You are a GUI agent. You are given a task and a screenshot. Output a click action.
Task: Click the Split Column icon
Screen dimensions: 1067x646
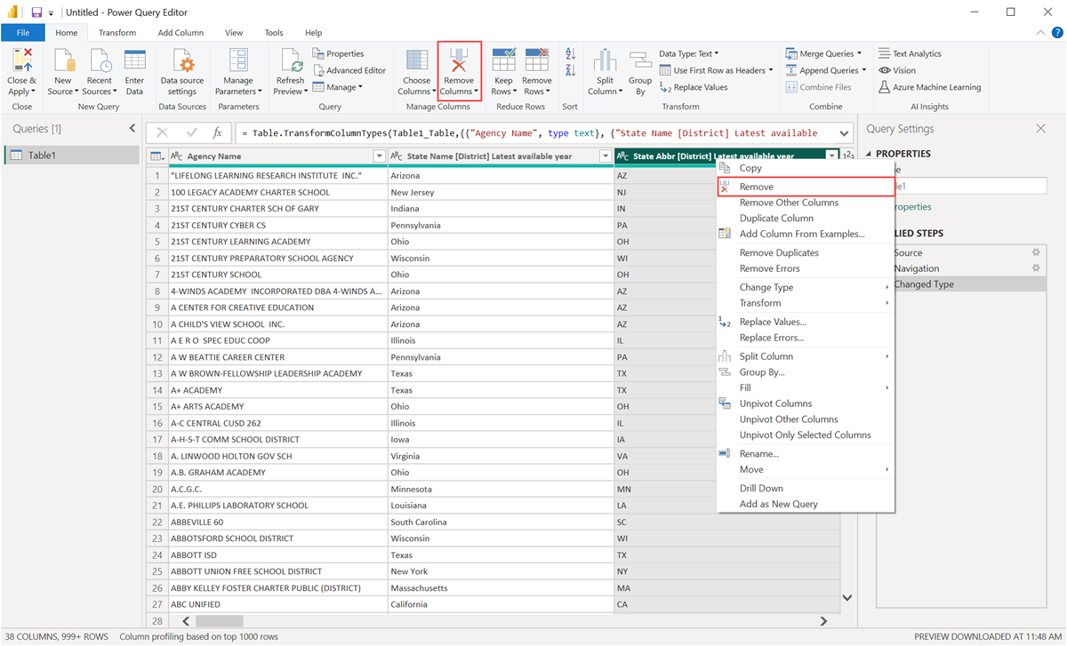[605, 71]
